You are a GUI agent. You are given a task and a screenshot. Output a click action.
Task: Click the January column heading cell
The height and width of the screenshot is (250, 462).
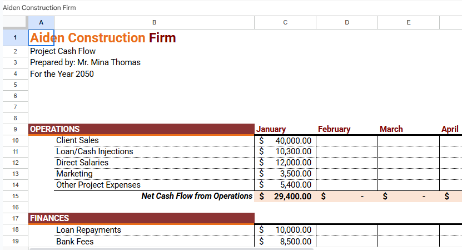click(x=285, y=129)
